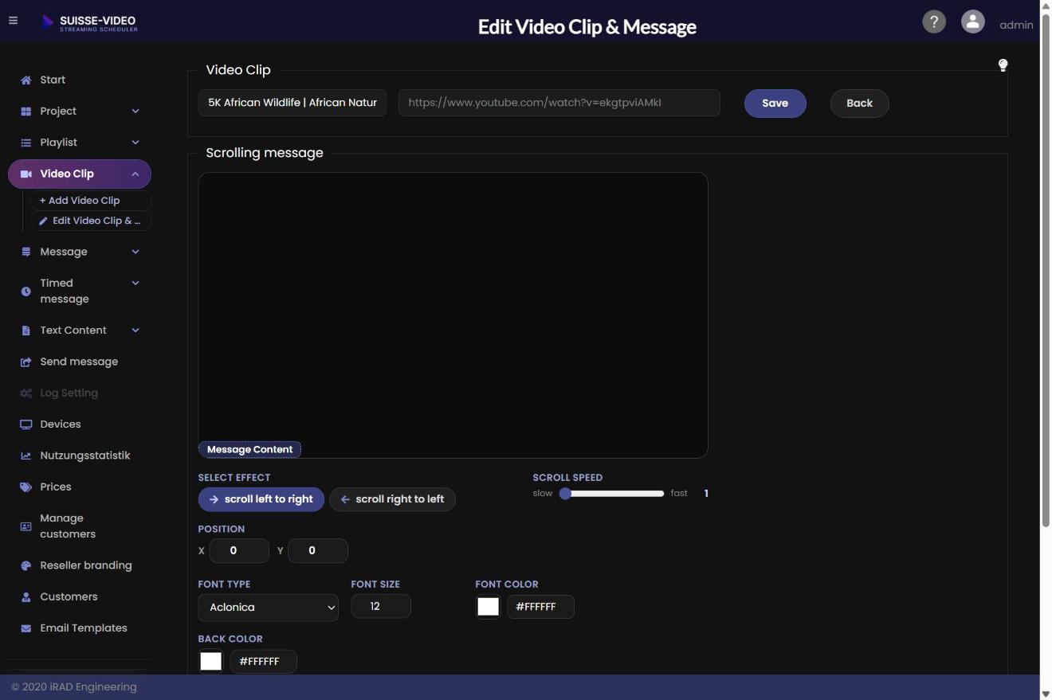Click the Suisse-Video logo
This screenshot has height=700, width=1052.
point(89,22)
